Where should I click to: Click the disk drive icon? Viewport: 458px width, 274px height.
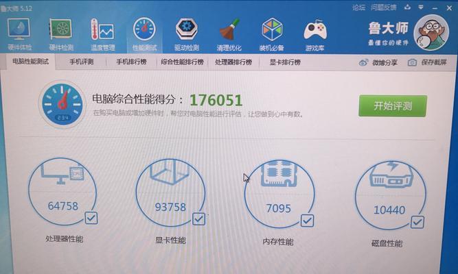click(391, 174)
